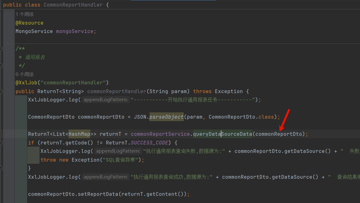Click getDataSource() in the 查询成功 log line
The image size is (360, 203).
coord(295,177)
